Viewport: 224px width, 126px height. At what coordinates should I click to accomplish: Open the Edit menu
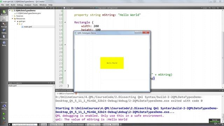(x=7, y=5)
